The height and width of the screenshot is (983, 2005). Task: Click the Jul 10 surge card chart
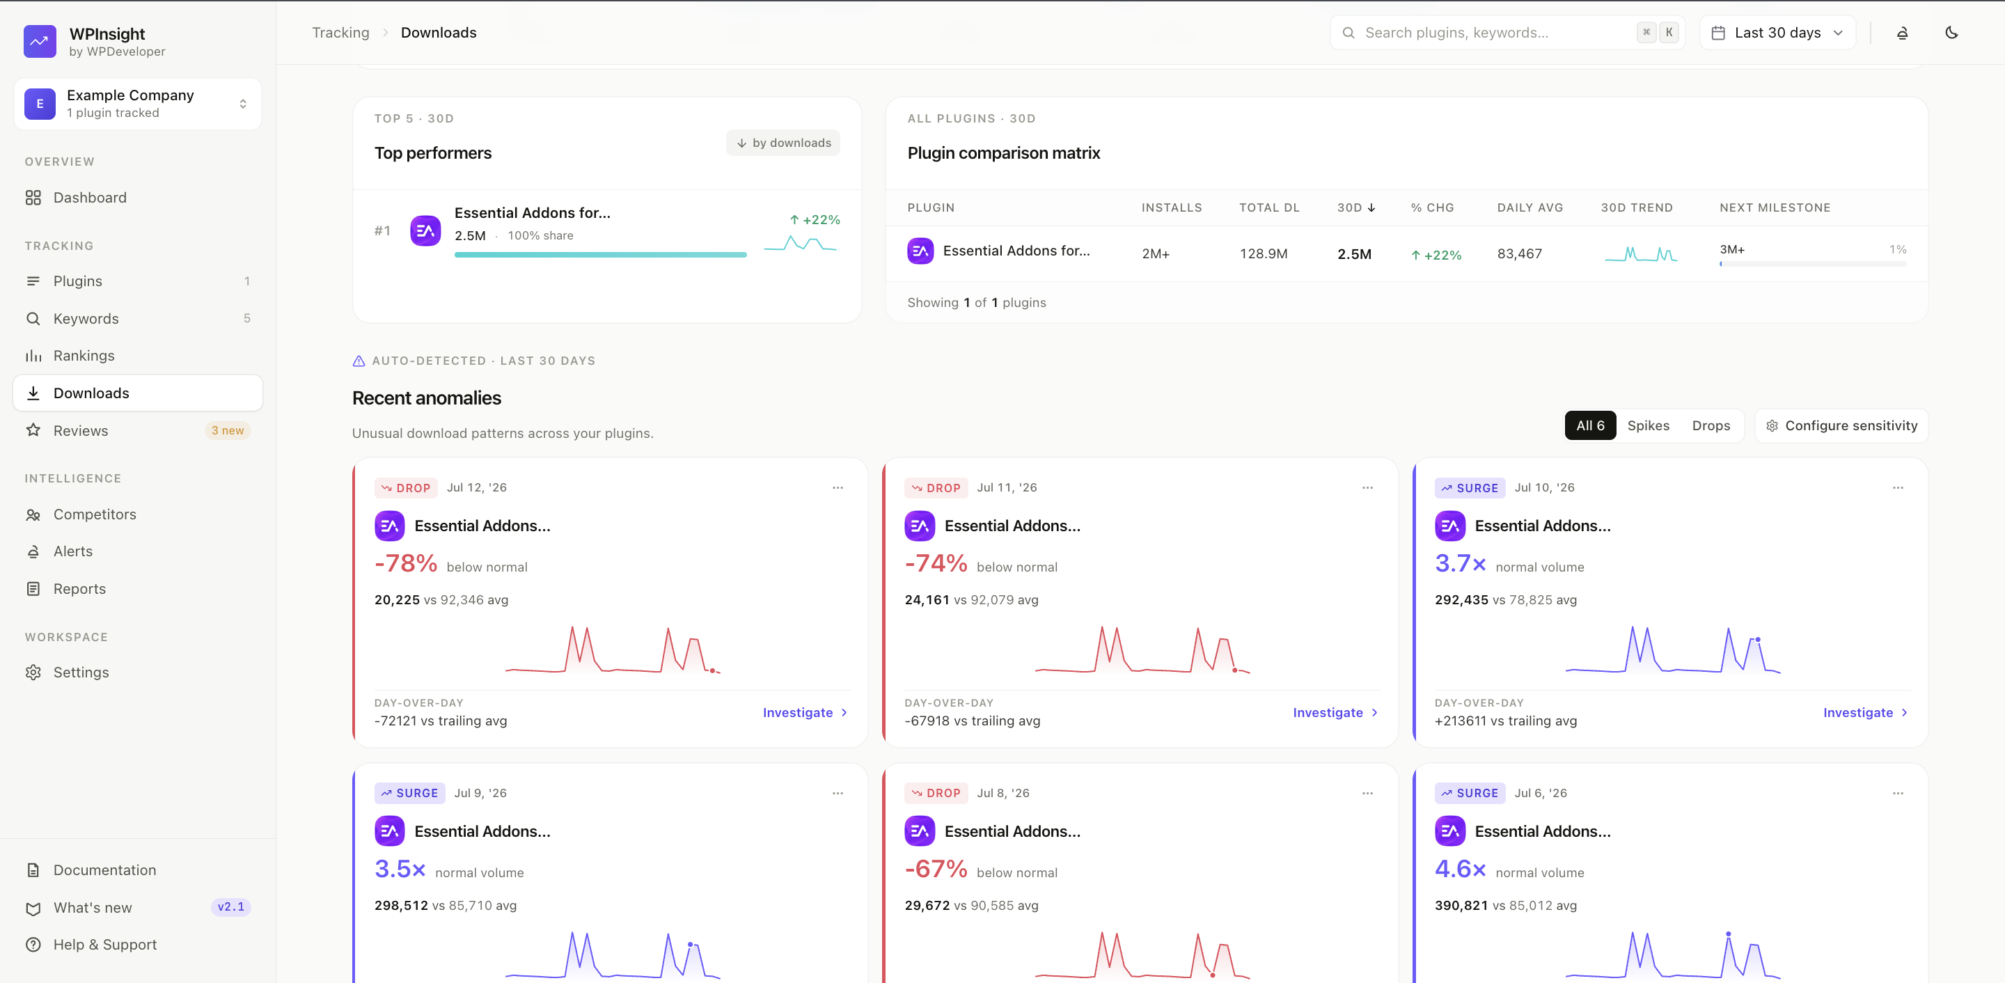coord(1673,649)
